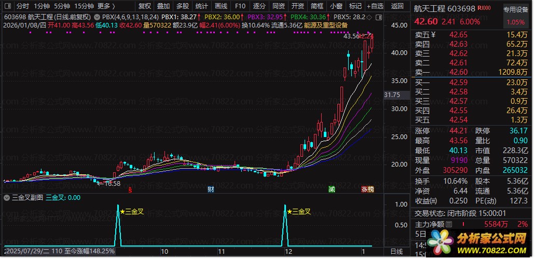The width and height of the screenshot is (535, 259).
Task: Click the 市值 228.3亿 value
Action: [x=515, y=151]
